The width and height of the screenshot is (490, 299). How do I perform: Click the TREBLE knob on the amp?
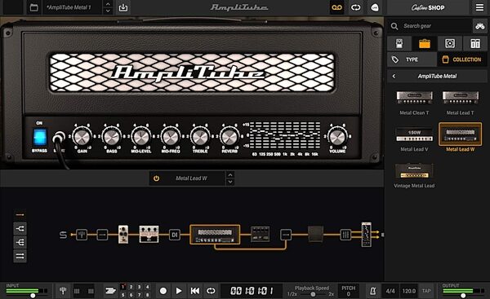200,137
